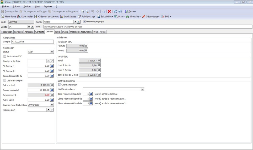Open calculator for 3ème relance days
The width and height of the screenshot is (253, 150).
point(91,103)
